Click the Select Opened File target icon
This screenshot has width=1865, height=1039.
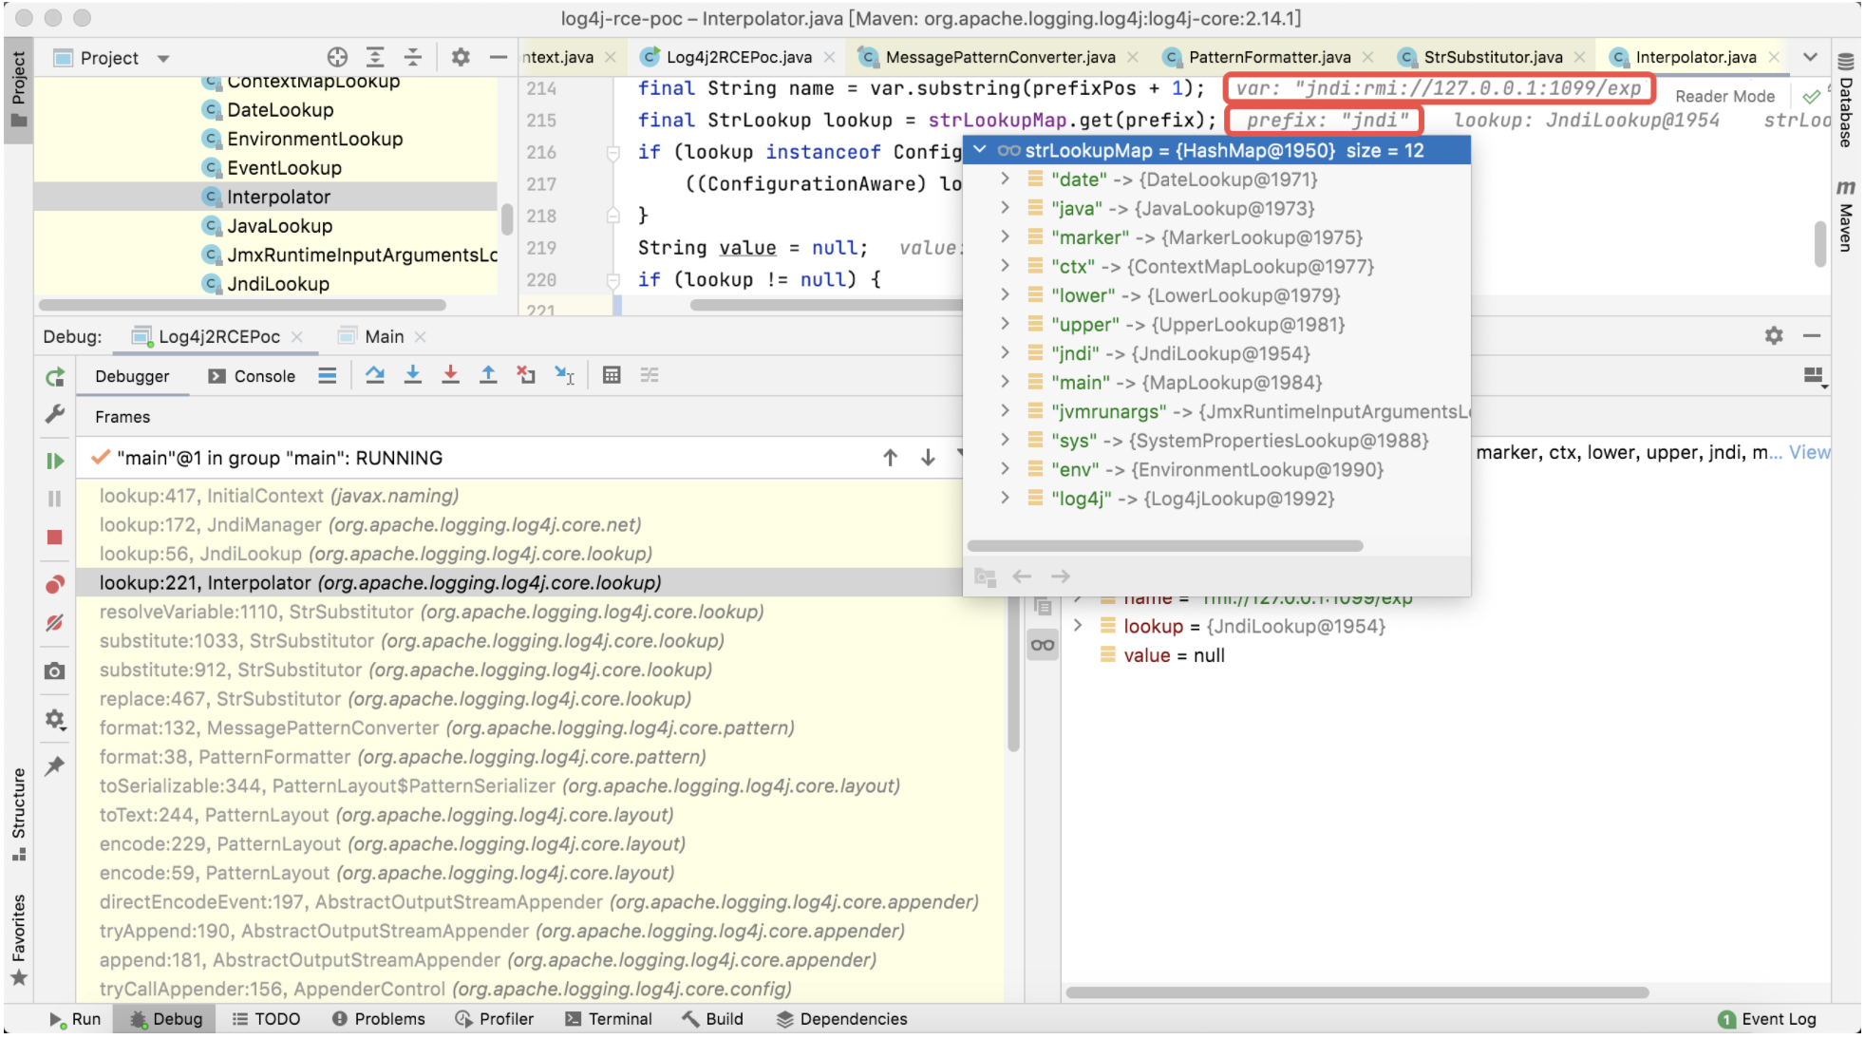(337, 57)
